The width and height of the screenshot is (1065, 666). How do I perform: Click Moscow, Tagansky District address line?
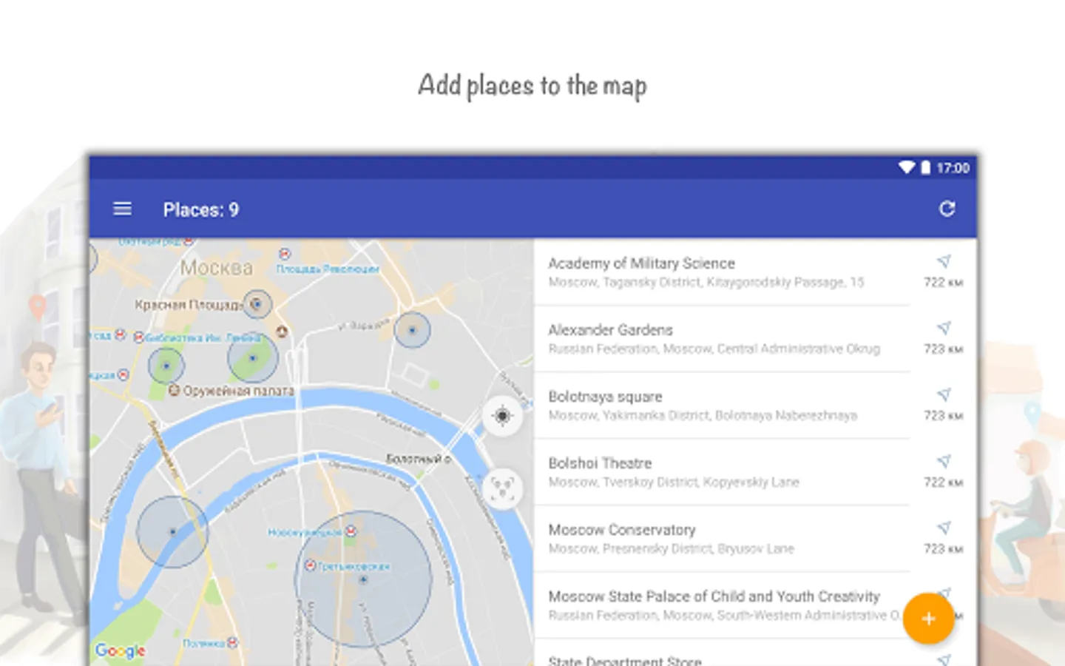coord(706,282)
